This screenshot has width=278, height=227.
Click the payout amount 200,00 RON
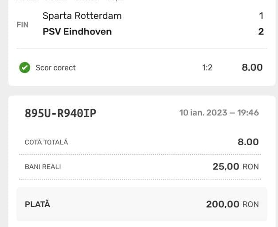click(232, 204)
